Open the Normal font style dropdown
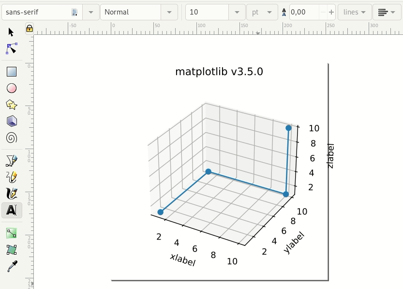 click(x=169, y=12)
